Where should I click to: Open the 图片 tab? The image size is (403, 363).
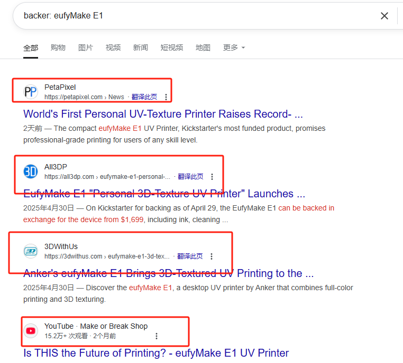click(86, 47)
